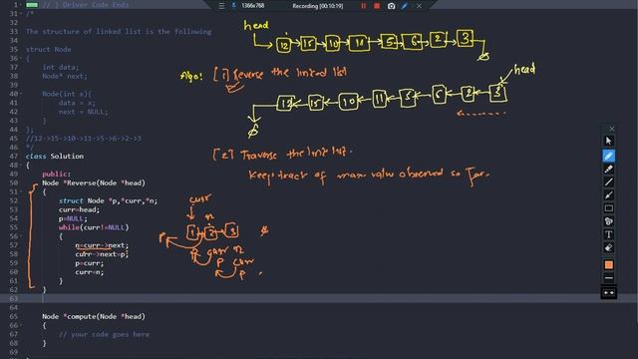Click the 'p=curr;' code line
The height and width of the screenshot is (359, 638).
coord(90,263)
